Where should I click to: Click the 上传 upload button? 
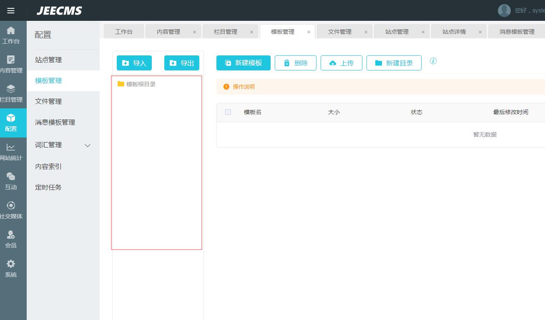click(x=341, y=63)
